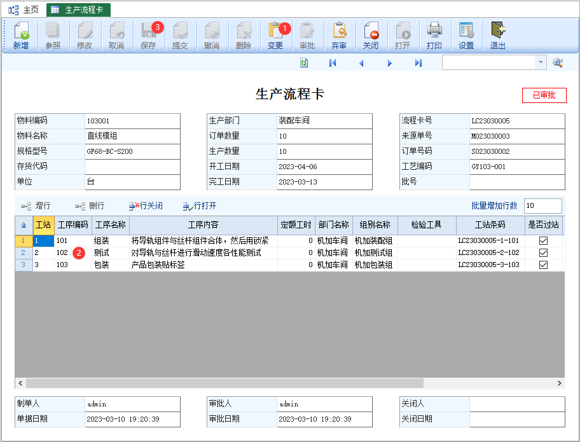Image resolution: width=580 pixels, height=442 pixels.
Task: Click the 行打开 button
Action: pos(200,206)
